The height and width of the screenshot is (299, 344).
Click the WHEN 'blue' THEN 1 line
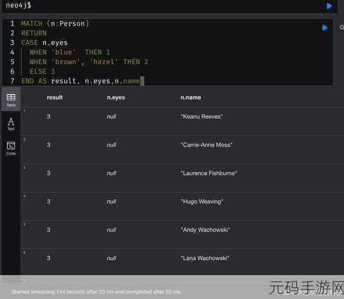[70, 52]
